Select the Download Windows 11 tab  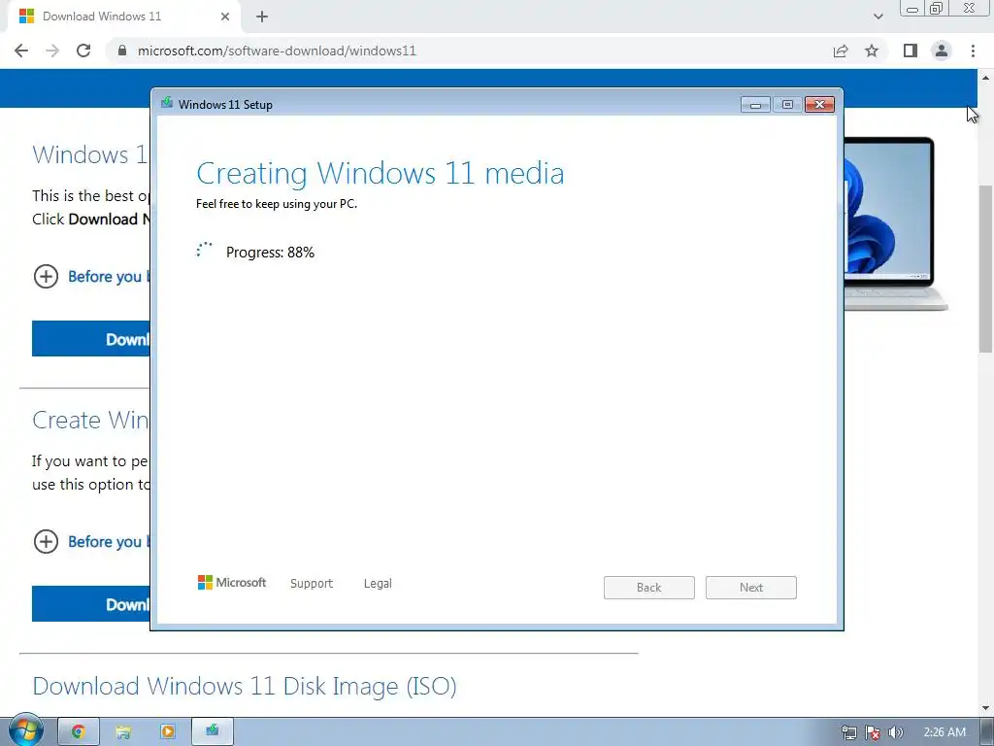coord(123,17)
